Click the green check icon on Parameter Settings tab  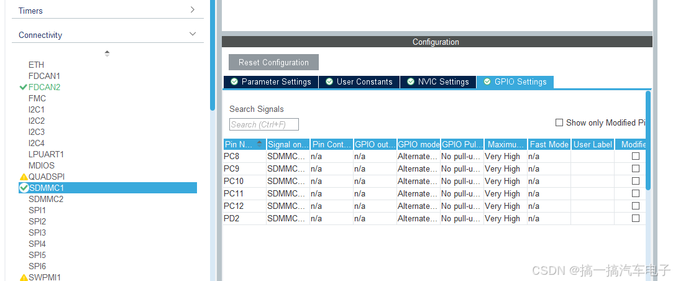tap(234, 81)
